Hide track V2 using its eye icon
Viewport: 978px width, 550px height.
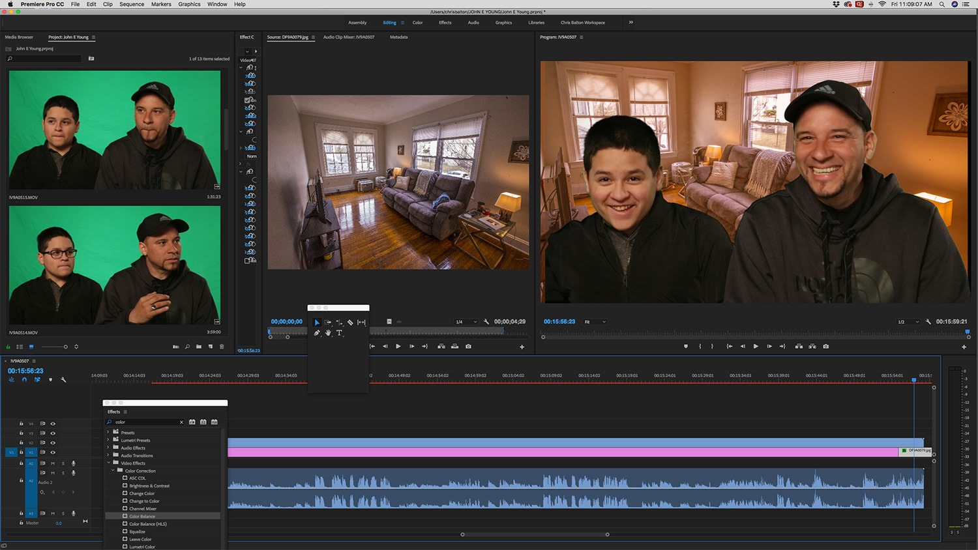pyautogui.click(x=53, y=442)
